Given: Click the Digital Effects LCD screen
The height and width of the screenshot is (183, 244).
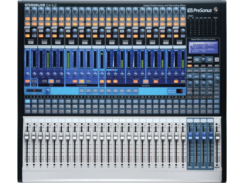Looking at the screenshot, I should click(x=203, y=47).
